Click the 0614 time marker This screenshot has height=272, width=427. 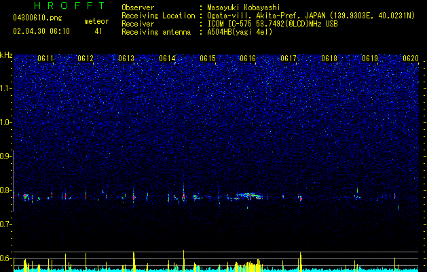[x=167, y=58]
